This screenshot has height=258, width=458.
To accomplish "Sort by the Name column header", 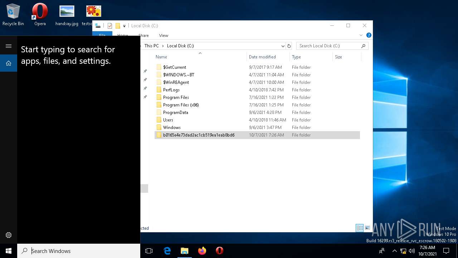I will point(200,57).
